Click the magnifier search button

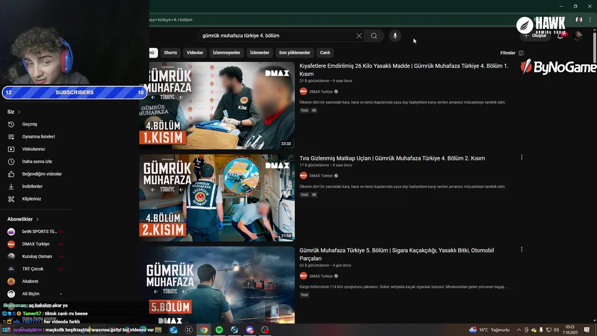point(374,35)
